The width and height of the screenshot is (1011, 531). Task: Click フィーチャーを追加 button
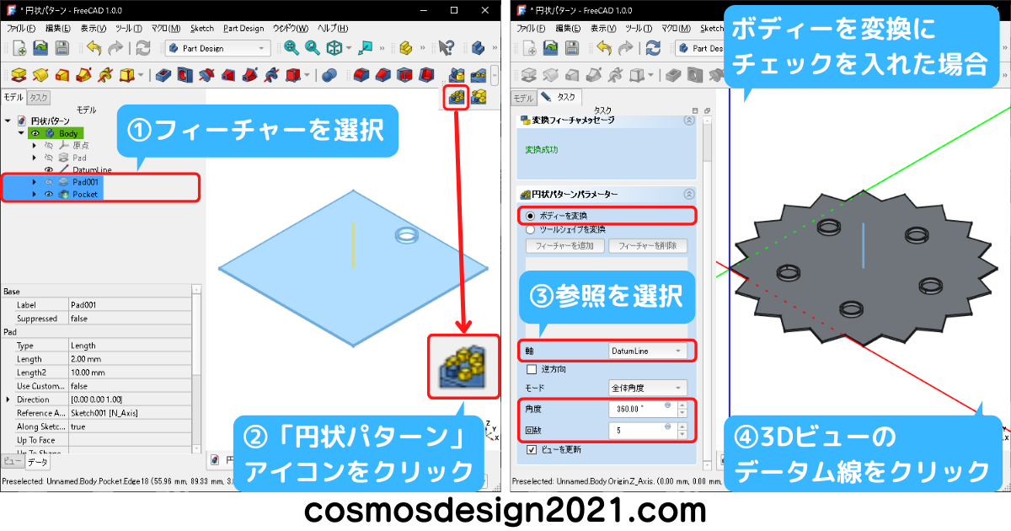(564, 246)
